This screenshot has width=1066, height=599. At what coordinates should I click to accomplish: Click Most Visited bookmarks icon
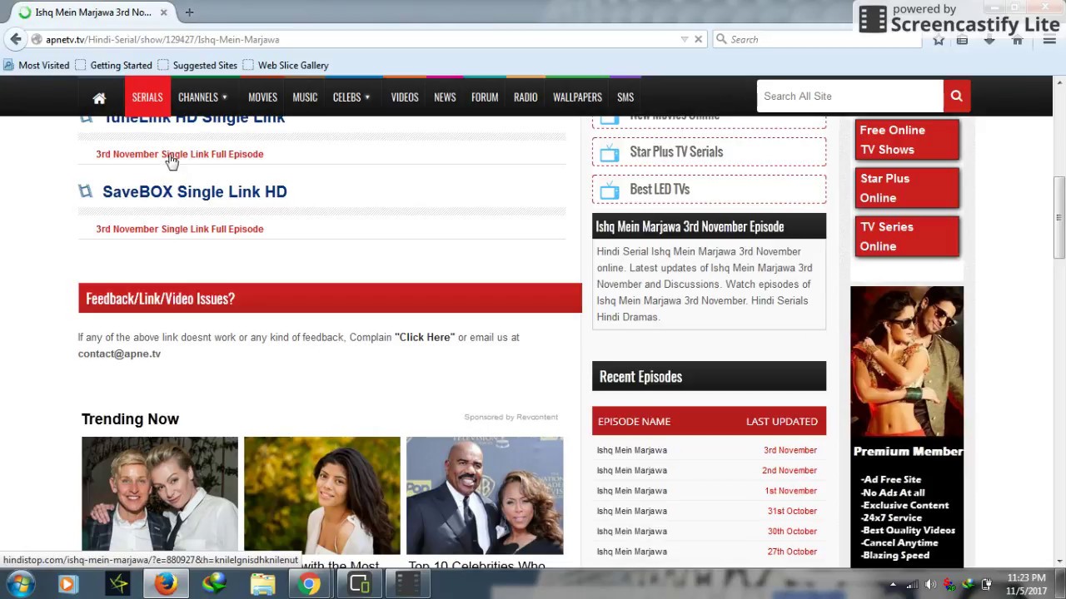(x=8, y=65)
